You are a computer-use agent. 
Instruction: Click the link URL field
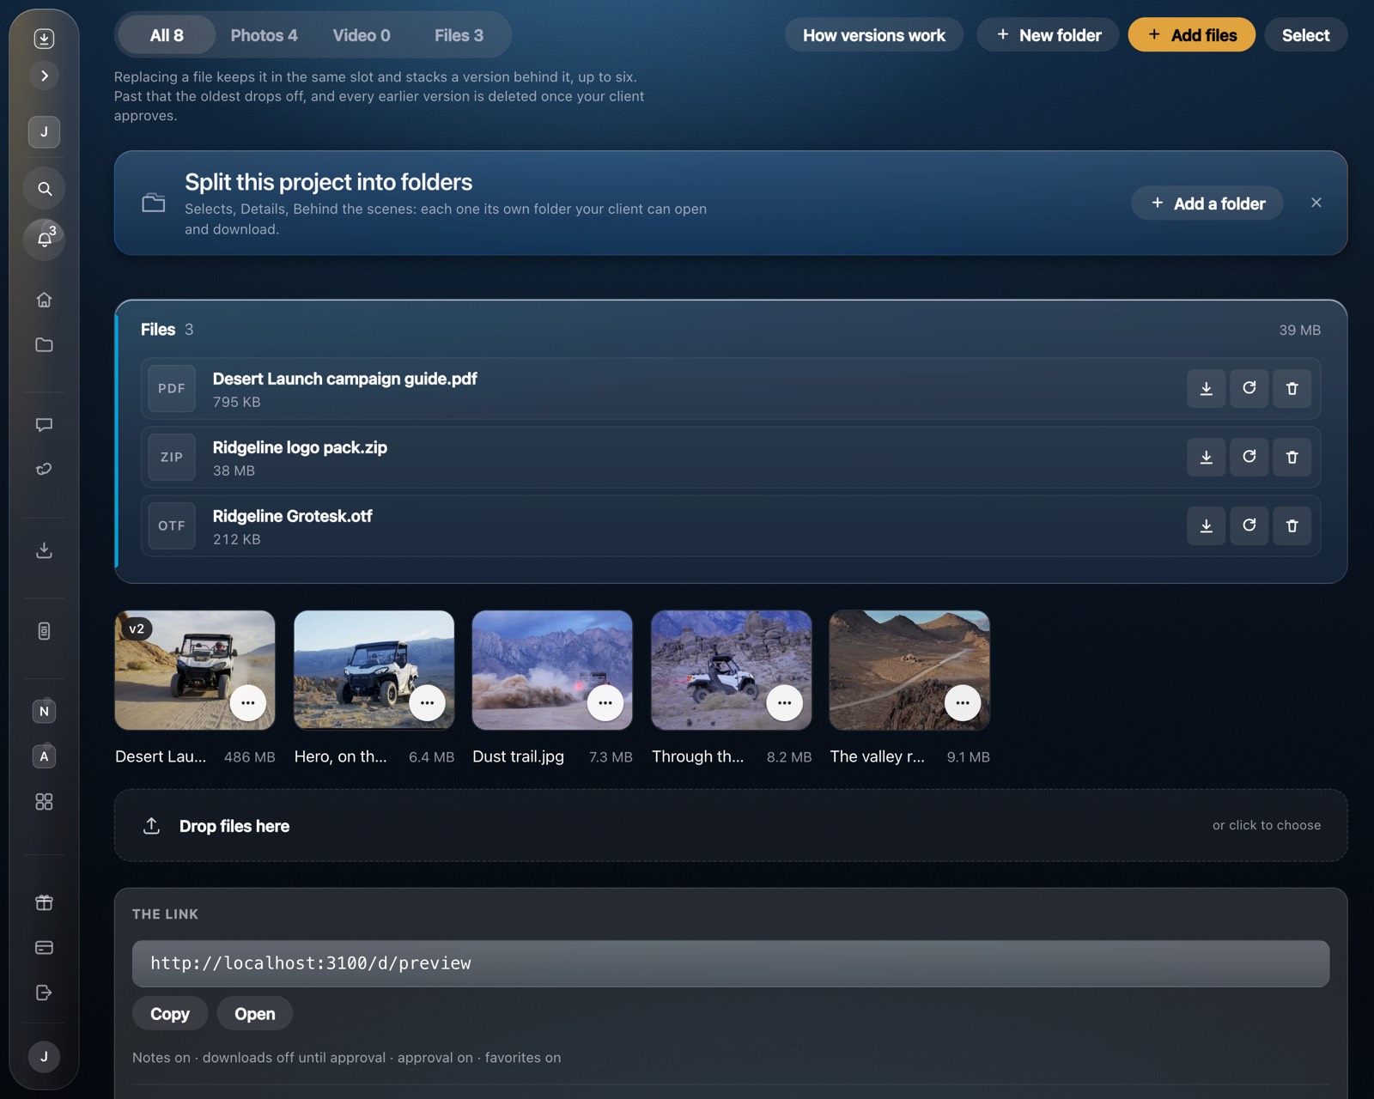[731, 963]
